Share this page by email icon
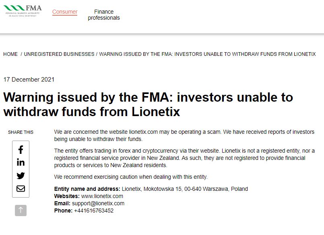 pos(21,188)
